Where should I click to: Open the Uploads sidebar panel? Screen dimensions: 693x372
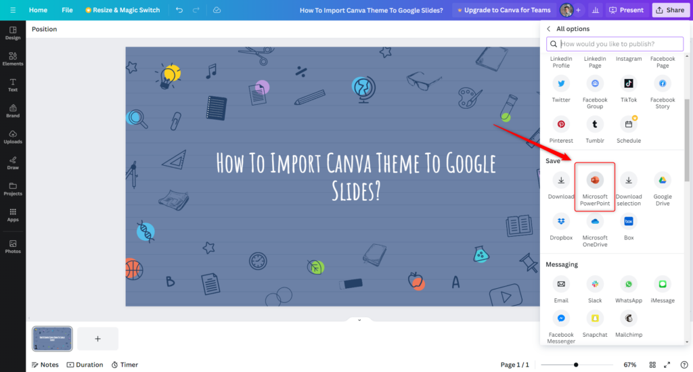13,137
